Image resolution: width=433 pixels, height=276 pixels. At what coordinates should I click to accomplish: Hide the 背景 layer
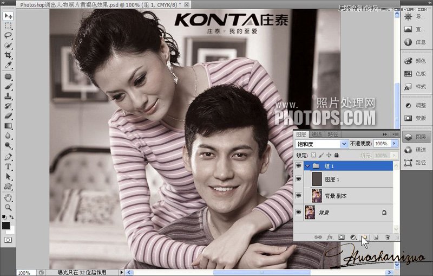click(x=298, y=213)
